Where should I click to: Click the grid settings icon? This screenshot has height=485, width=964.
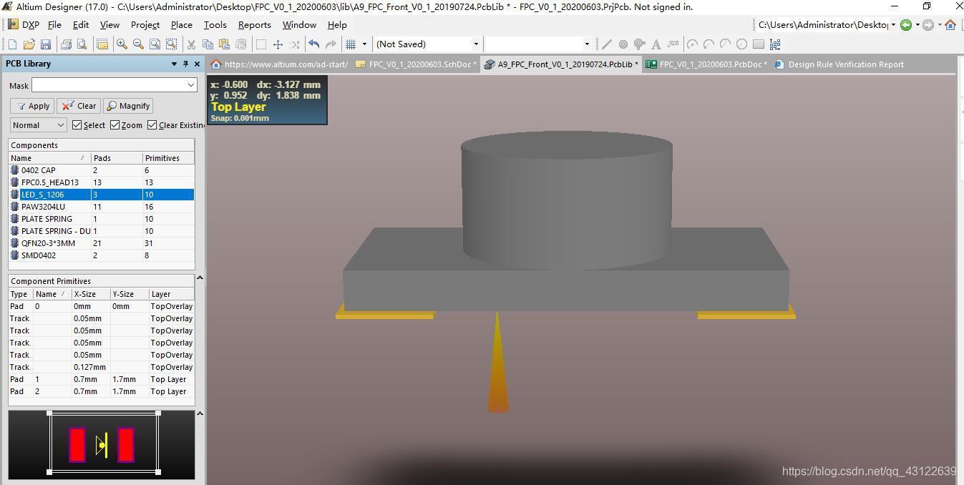pyautogui.click(x=351, y=44)
